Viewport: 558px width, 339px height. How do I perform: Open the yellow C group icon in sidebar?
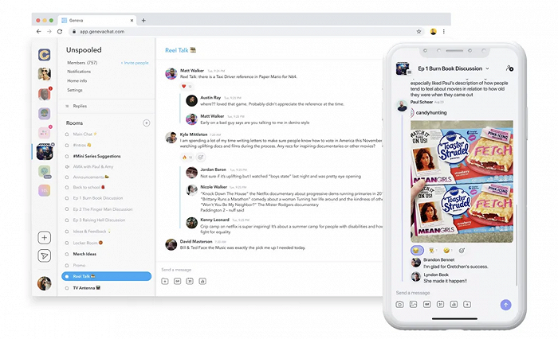click(44, 55)
